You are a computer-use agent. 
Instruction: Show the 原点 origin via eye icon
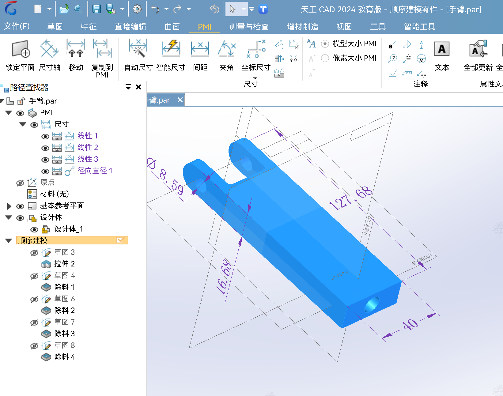pyautogui.click(x=20, y=183)
